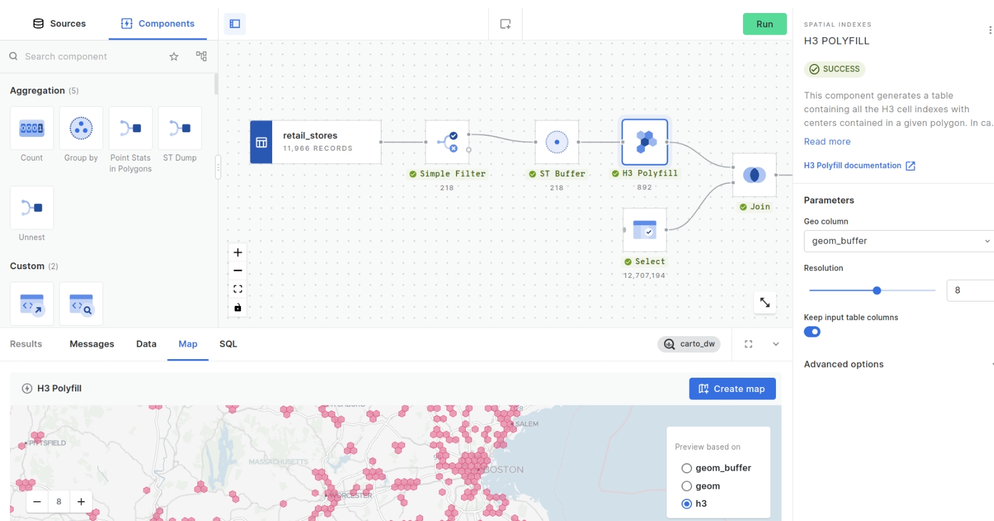
Task: Lock the canvas with padlock icon
Action: pos(237,308)
